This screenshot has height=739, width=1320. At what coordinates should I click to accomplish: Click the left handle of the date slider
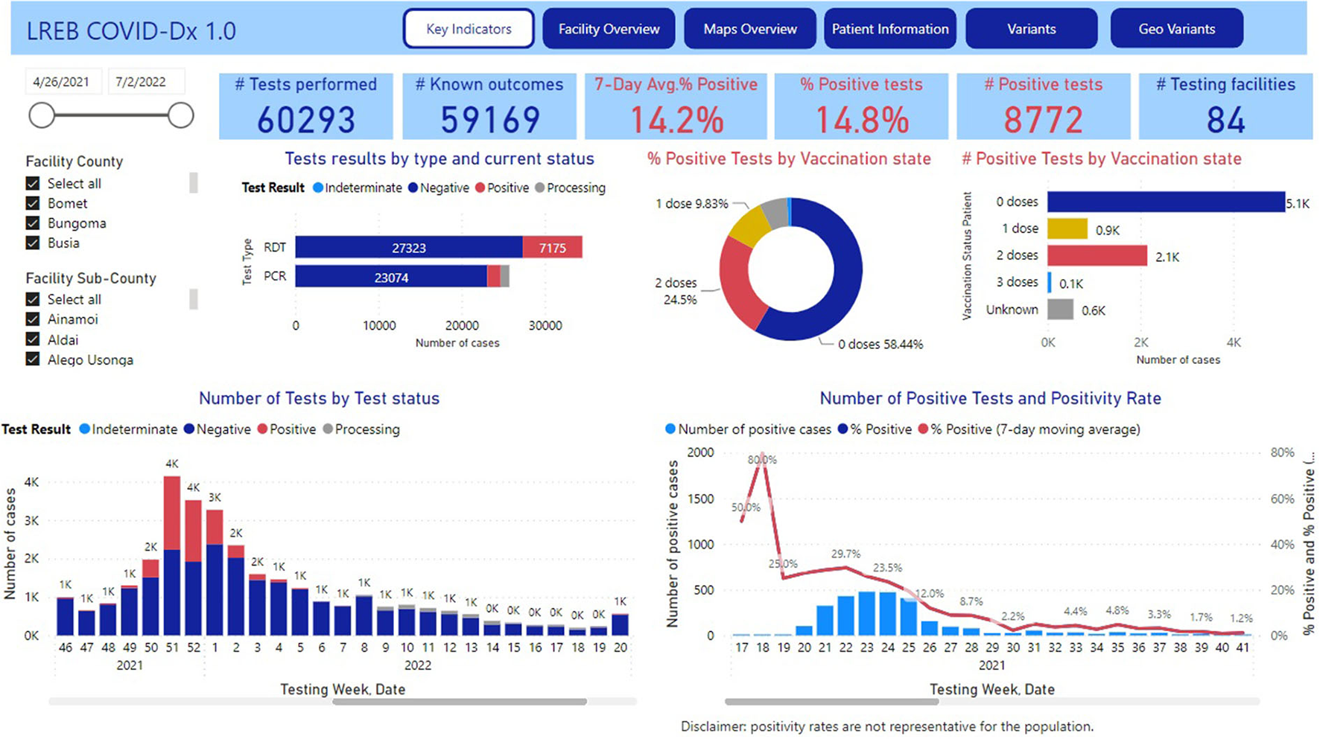click(x=42, y=115)
